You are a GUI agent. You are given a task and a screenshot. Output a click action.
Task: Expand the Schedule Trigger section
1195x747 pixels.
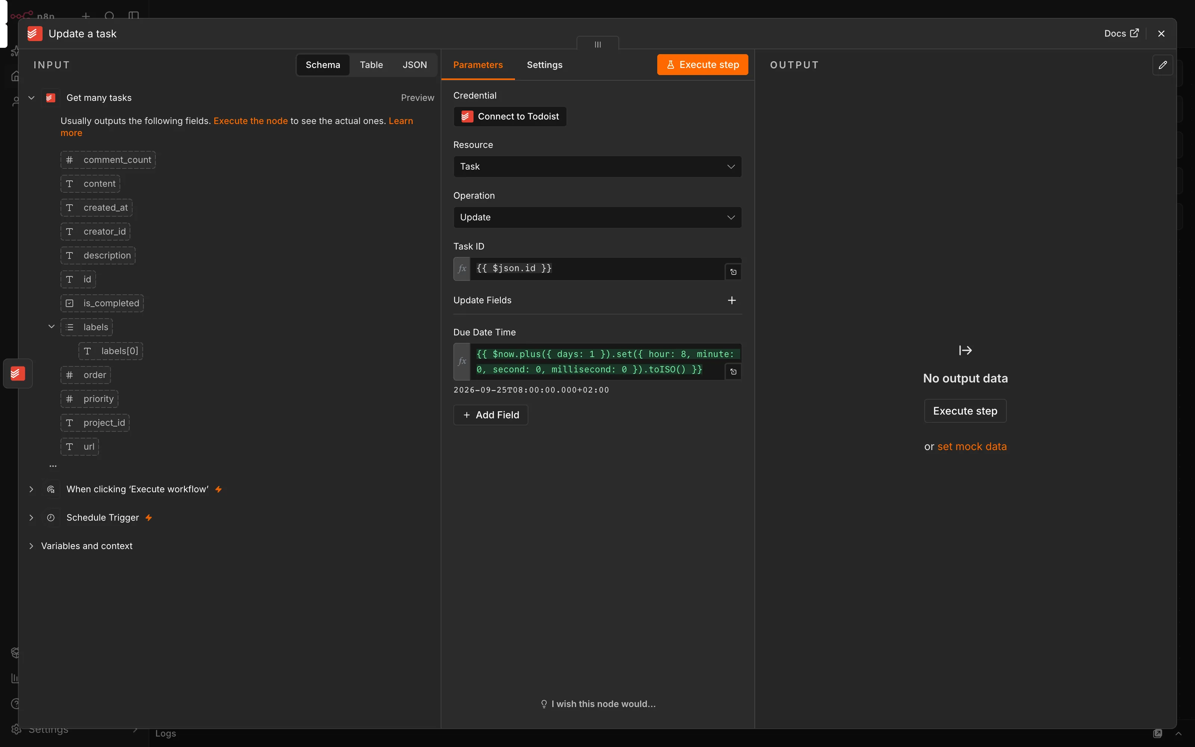(x=31, y=518)
